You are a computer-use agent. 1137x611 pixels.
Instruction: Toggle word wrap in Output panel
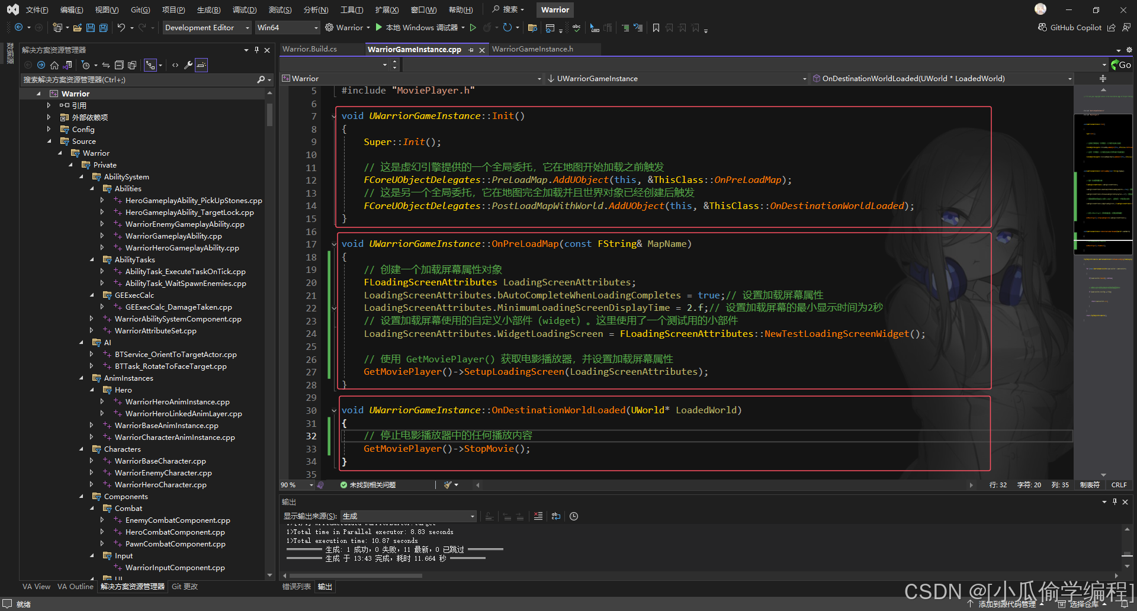[x=555, y=516]
